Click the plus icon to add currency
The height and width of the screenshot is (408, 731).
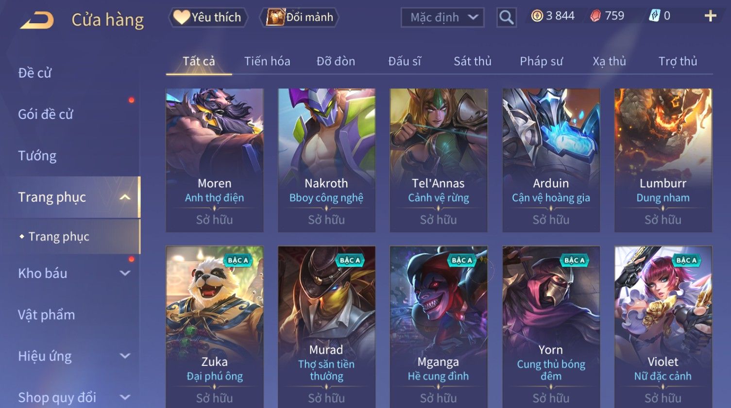point(710,16)
